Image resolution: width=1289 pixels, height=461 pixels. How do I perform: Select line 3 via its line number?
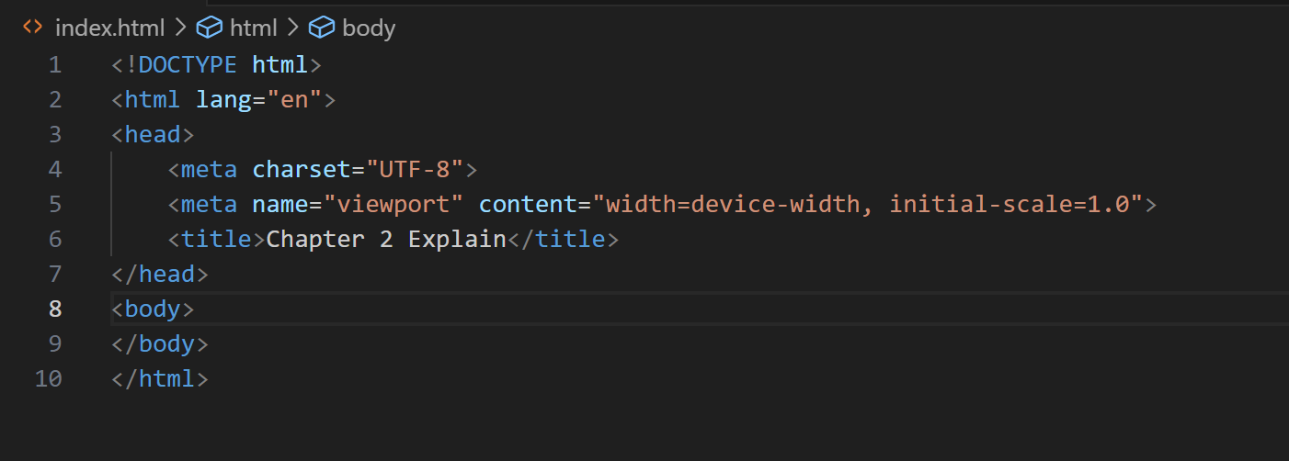coord(55,135)
